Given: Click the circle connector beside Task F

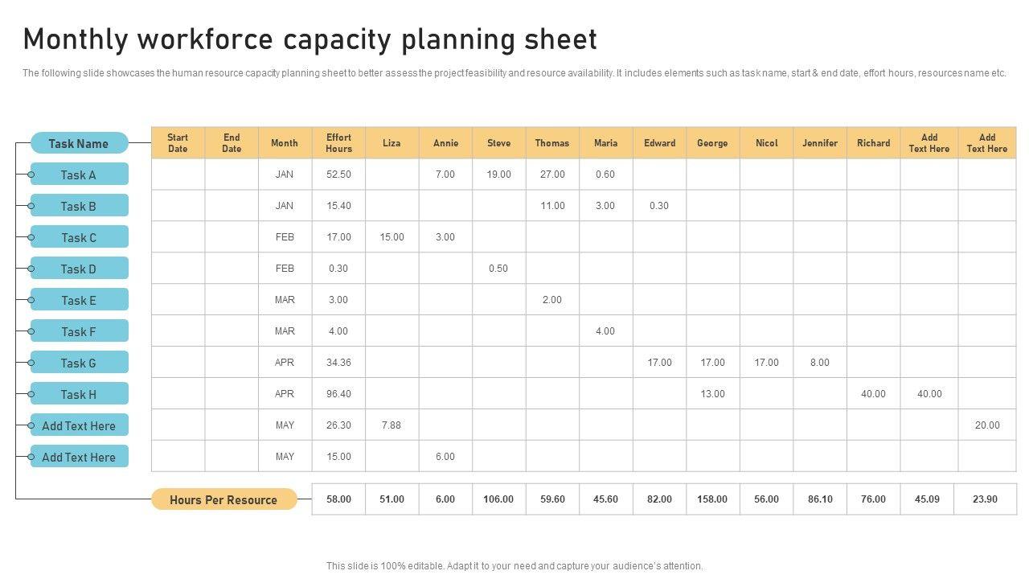Looking at the screenshot, I should (31, 332).
